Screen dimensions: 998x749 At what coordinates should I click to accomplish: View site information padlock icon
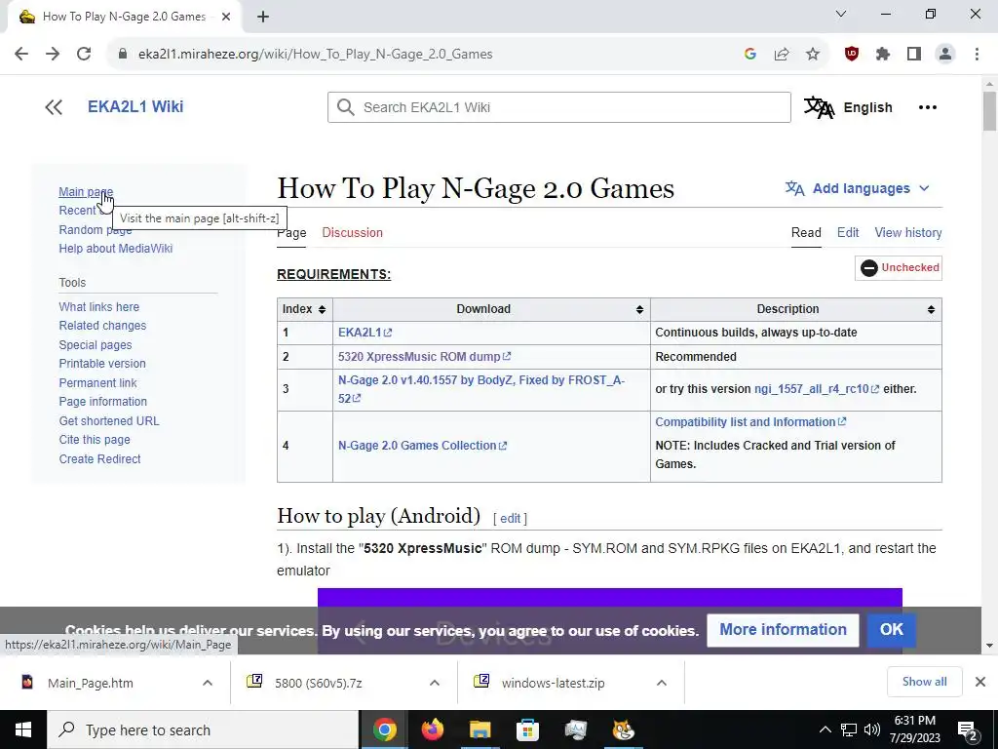[x=123, y=55]
